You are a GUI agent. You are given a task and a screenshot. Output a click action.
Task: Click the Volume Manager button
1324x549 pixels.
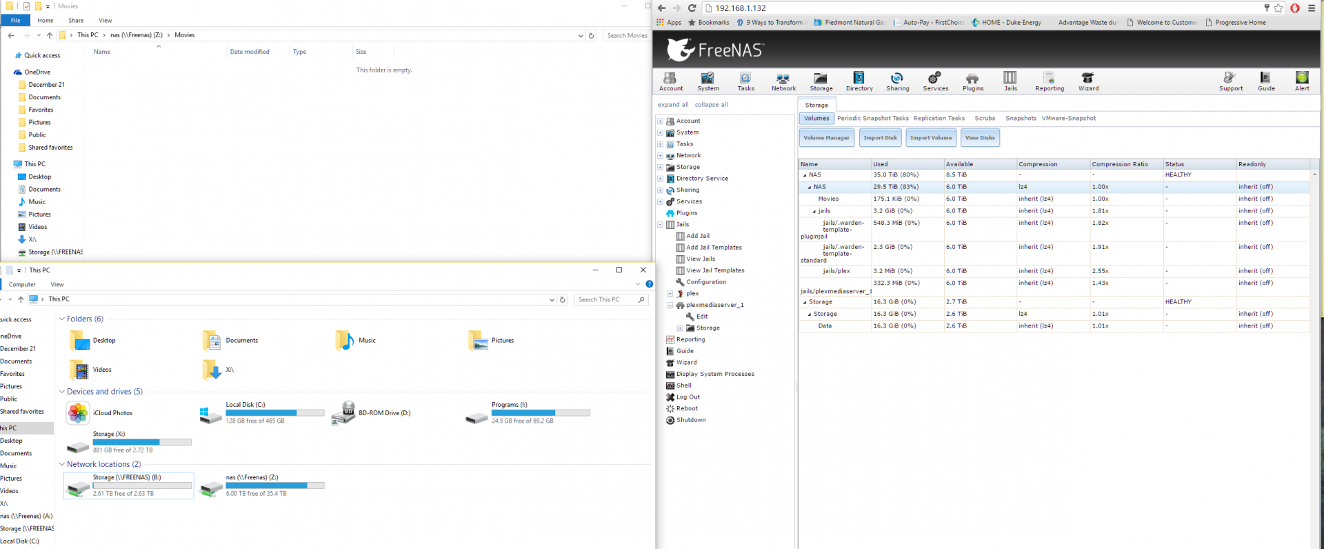coord(826,138)
